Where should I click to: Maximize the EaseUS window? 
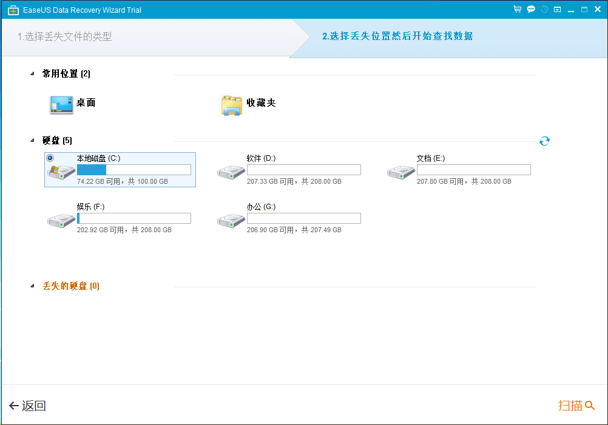click(584, 10)
